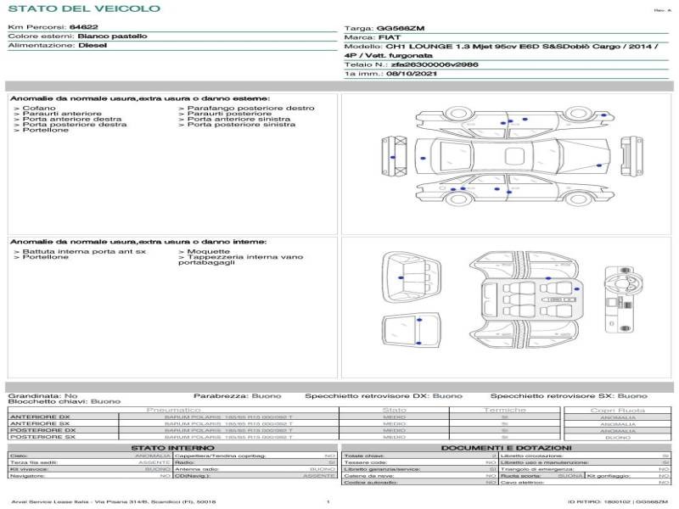This screenshot has width=679, height=509.
Task: Click the lower side-profile car diagram
Action: click(515, 189)
